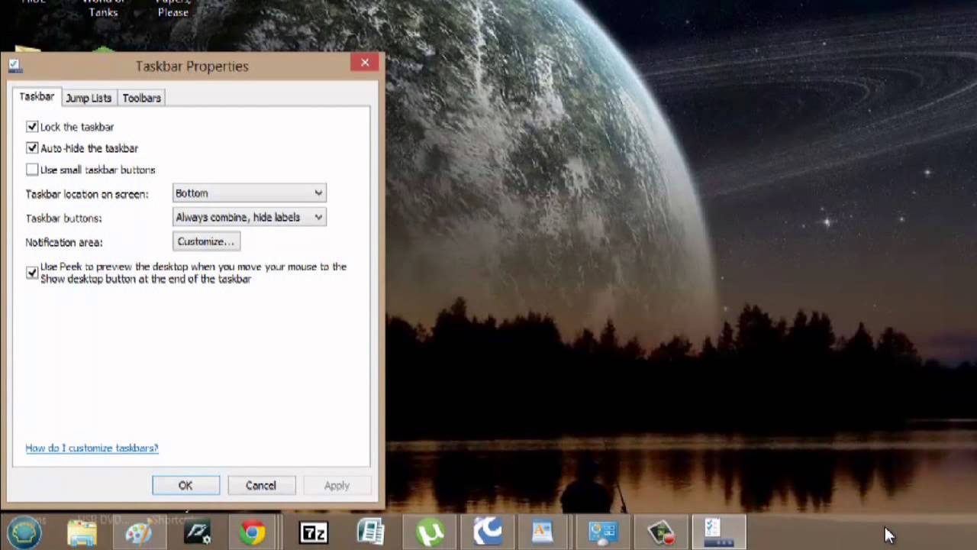
Task: Launch uTorrent from the taskbar
Action: 430,532
